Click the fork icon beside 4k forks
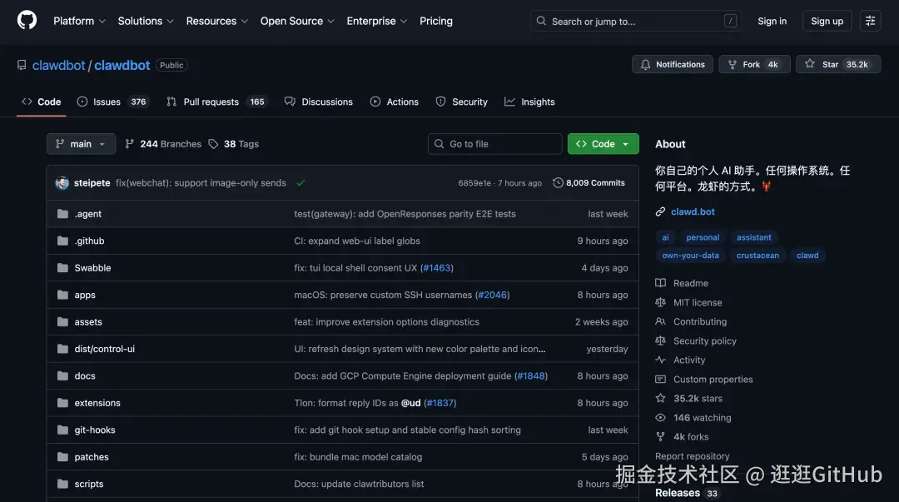This screenshot has width=899, height=502. (660, 436)
